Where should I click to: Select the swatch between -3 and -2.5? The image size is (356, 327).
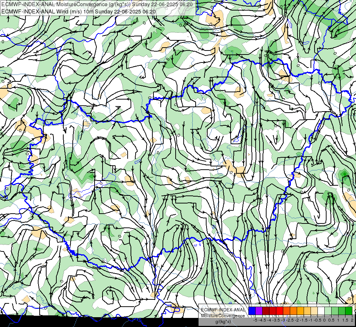coord(287,311)
